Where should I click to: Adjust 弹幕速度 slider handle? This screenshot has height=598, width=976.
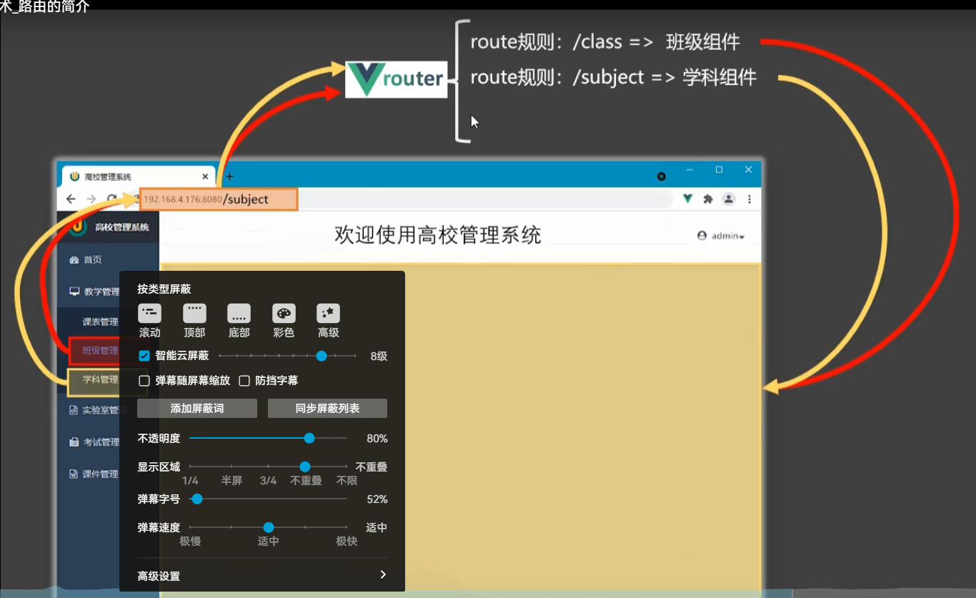pyautogui.click(x=269, y=527)
